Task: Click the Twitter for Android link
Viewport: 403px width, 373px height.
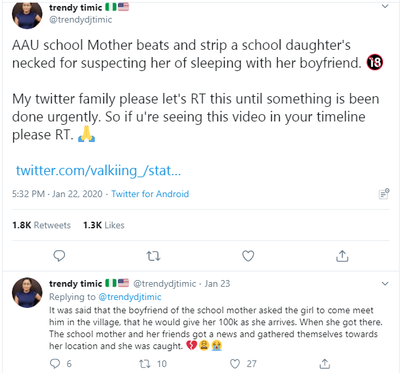Action: (x=150, y=194)
